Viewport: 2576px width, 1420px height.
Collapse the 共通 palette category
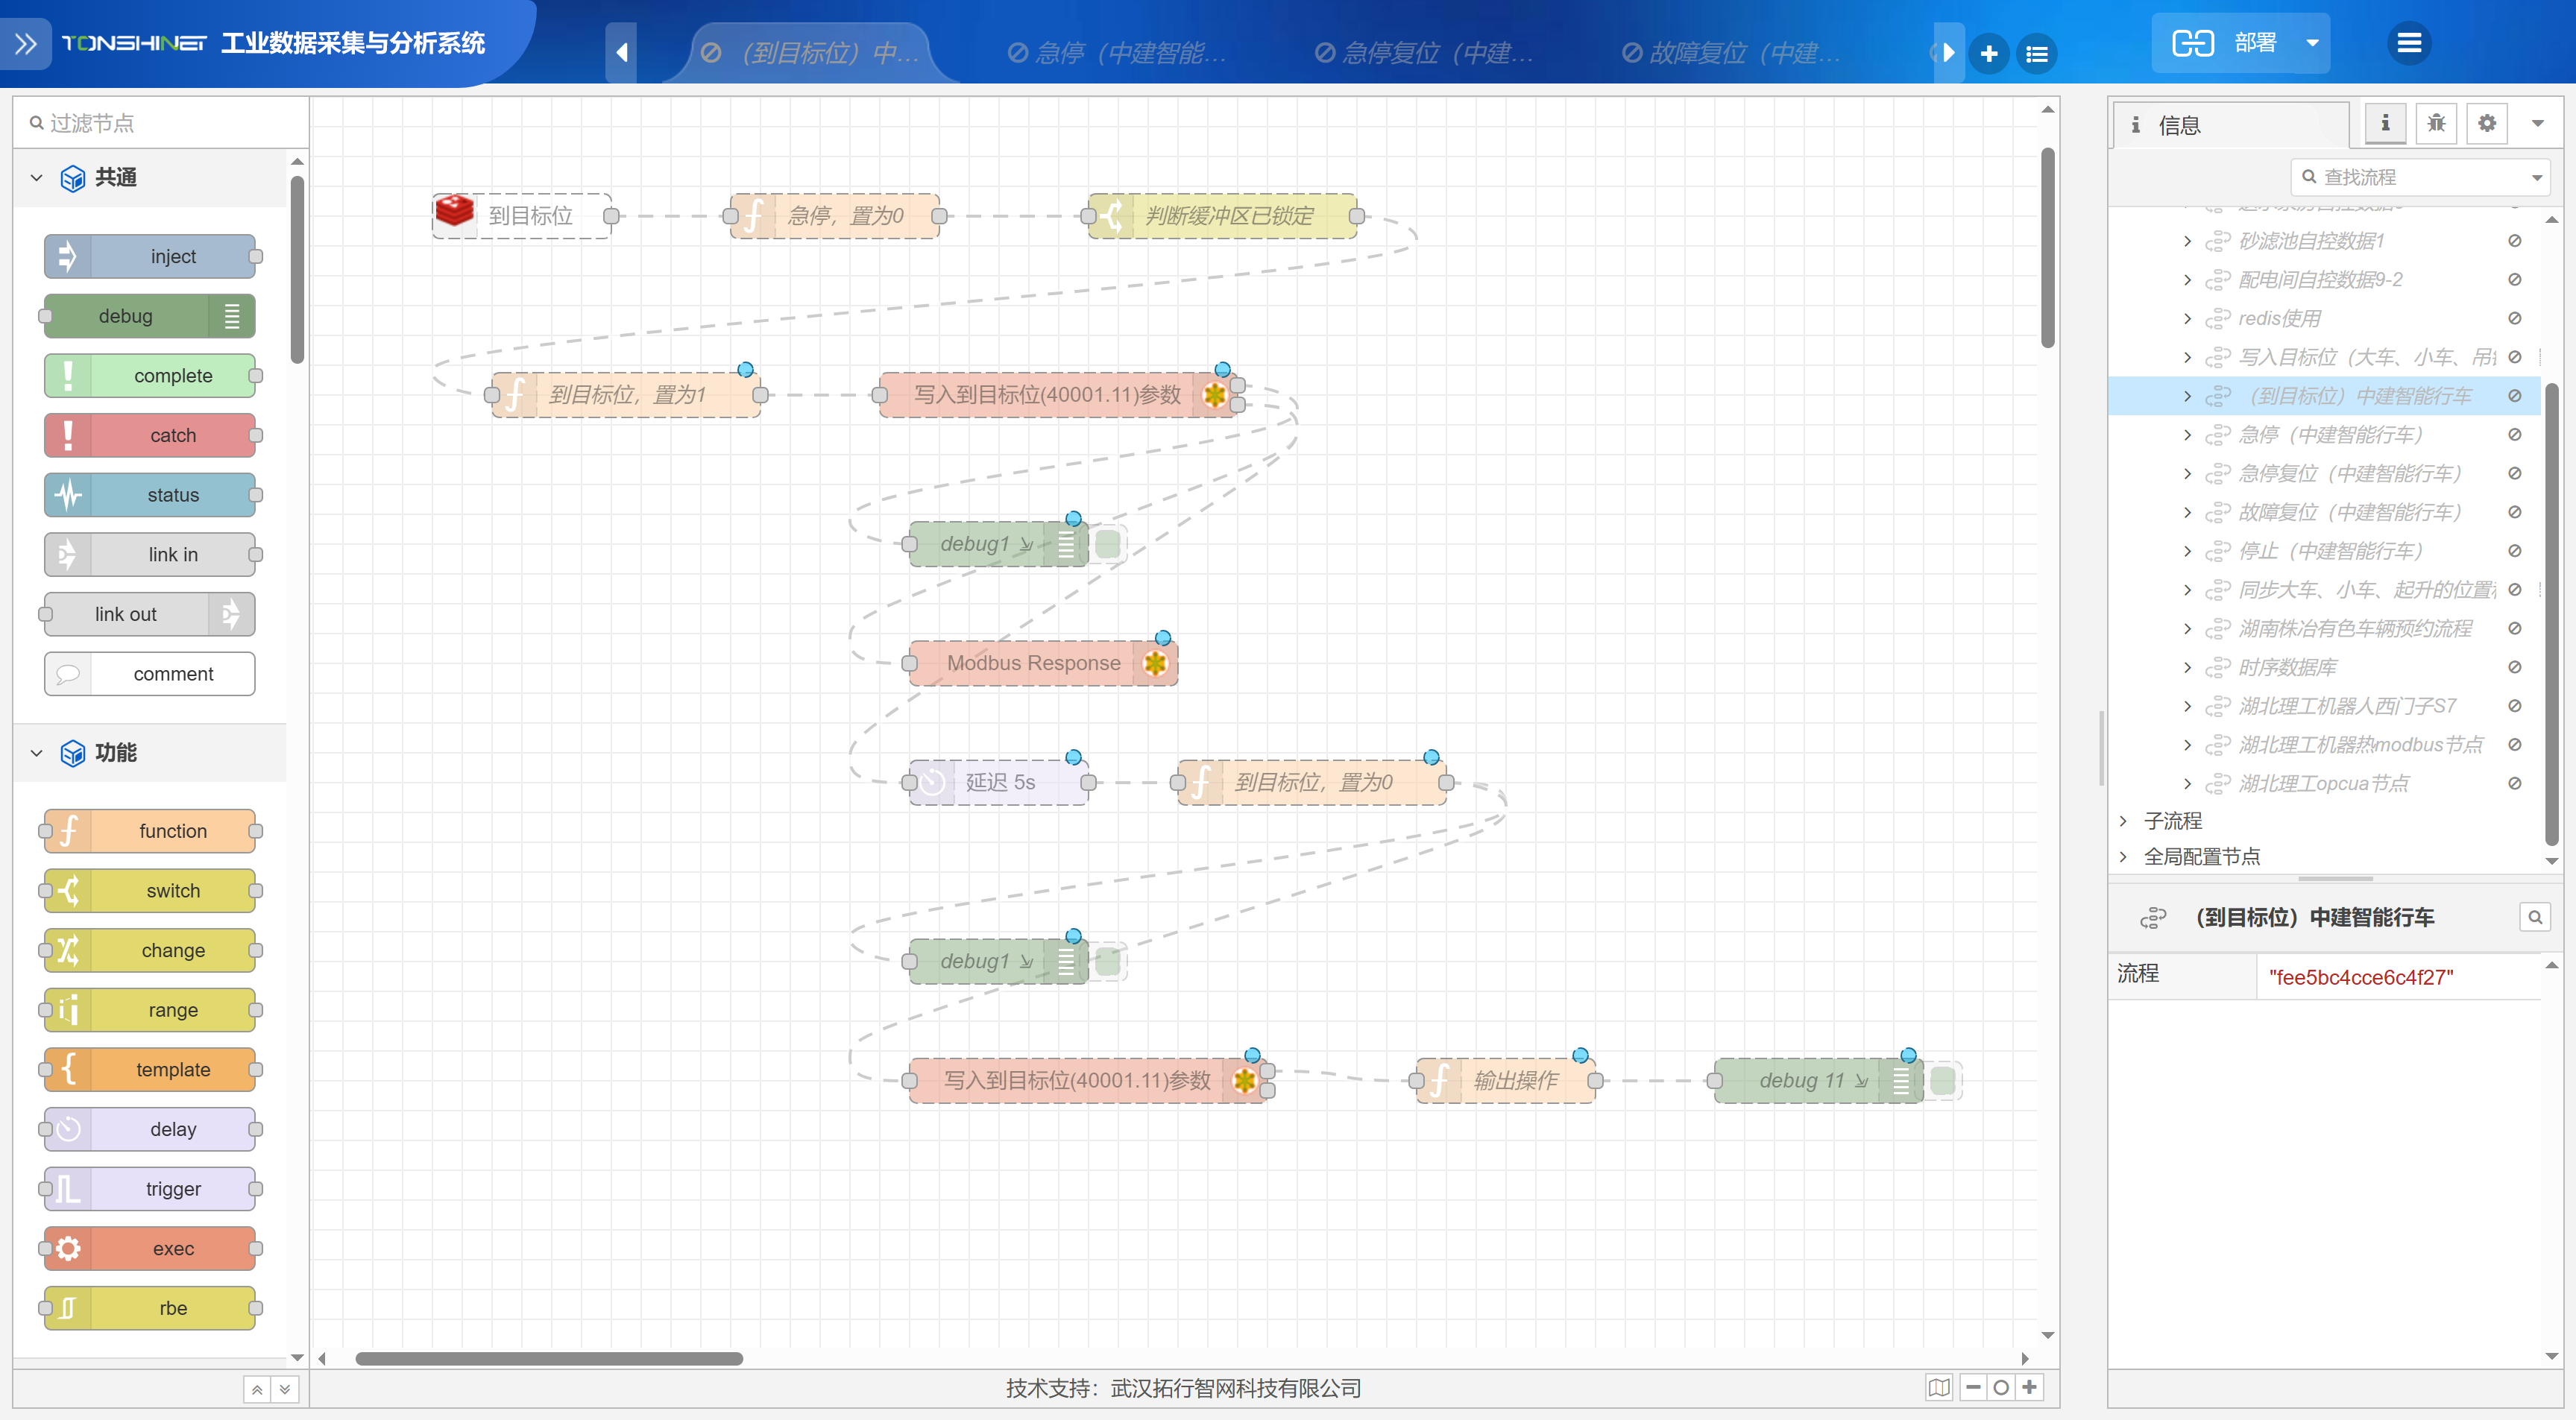pyautogui.click(x=37, y=178)
